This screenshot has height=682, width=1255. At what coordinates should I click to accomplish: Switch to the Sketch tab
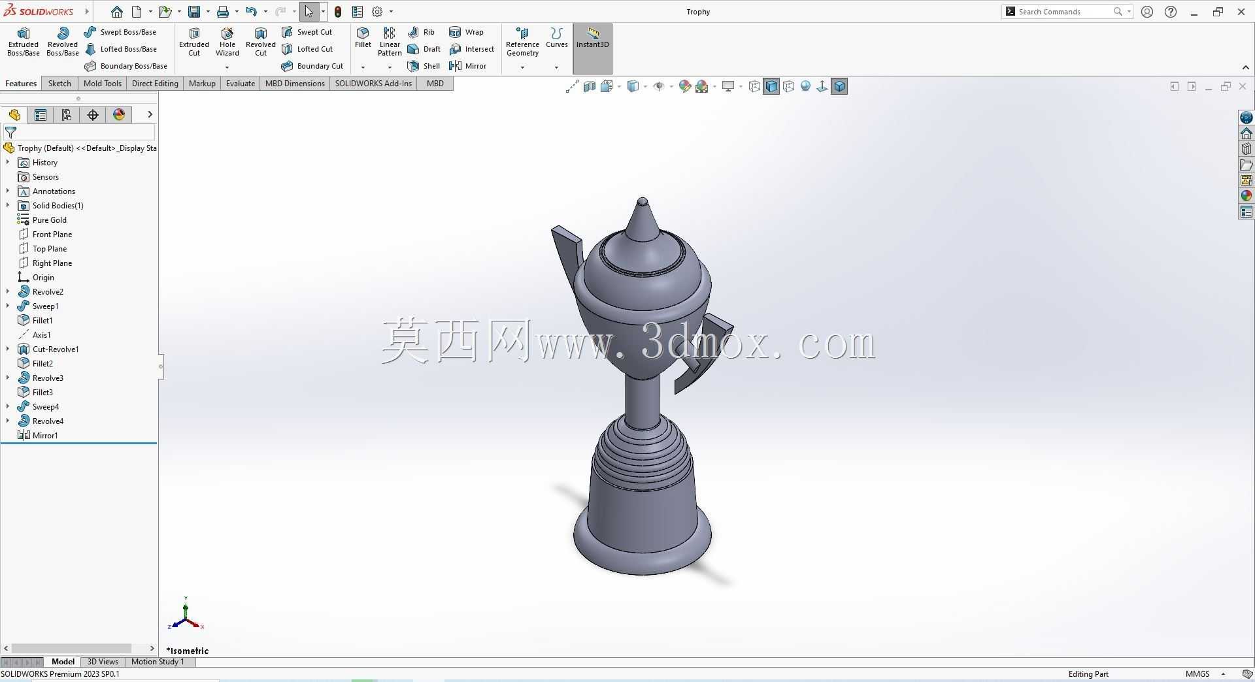pos(59,84)
